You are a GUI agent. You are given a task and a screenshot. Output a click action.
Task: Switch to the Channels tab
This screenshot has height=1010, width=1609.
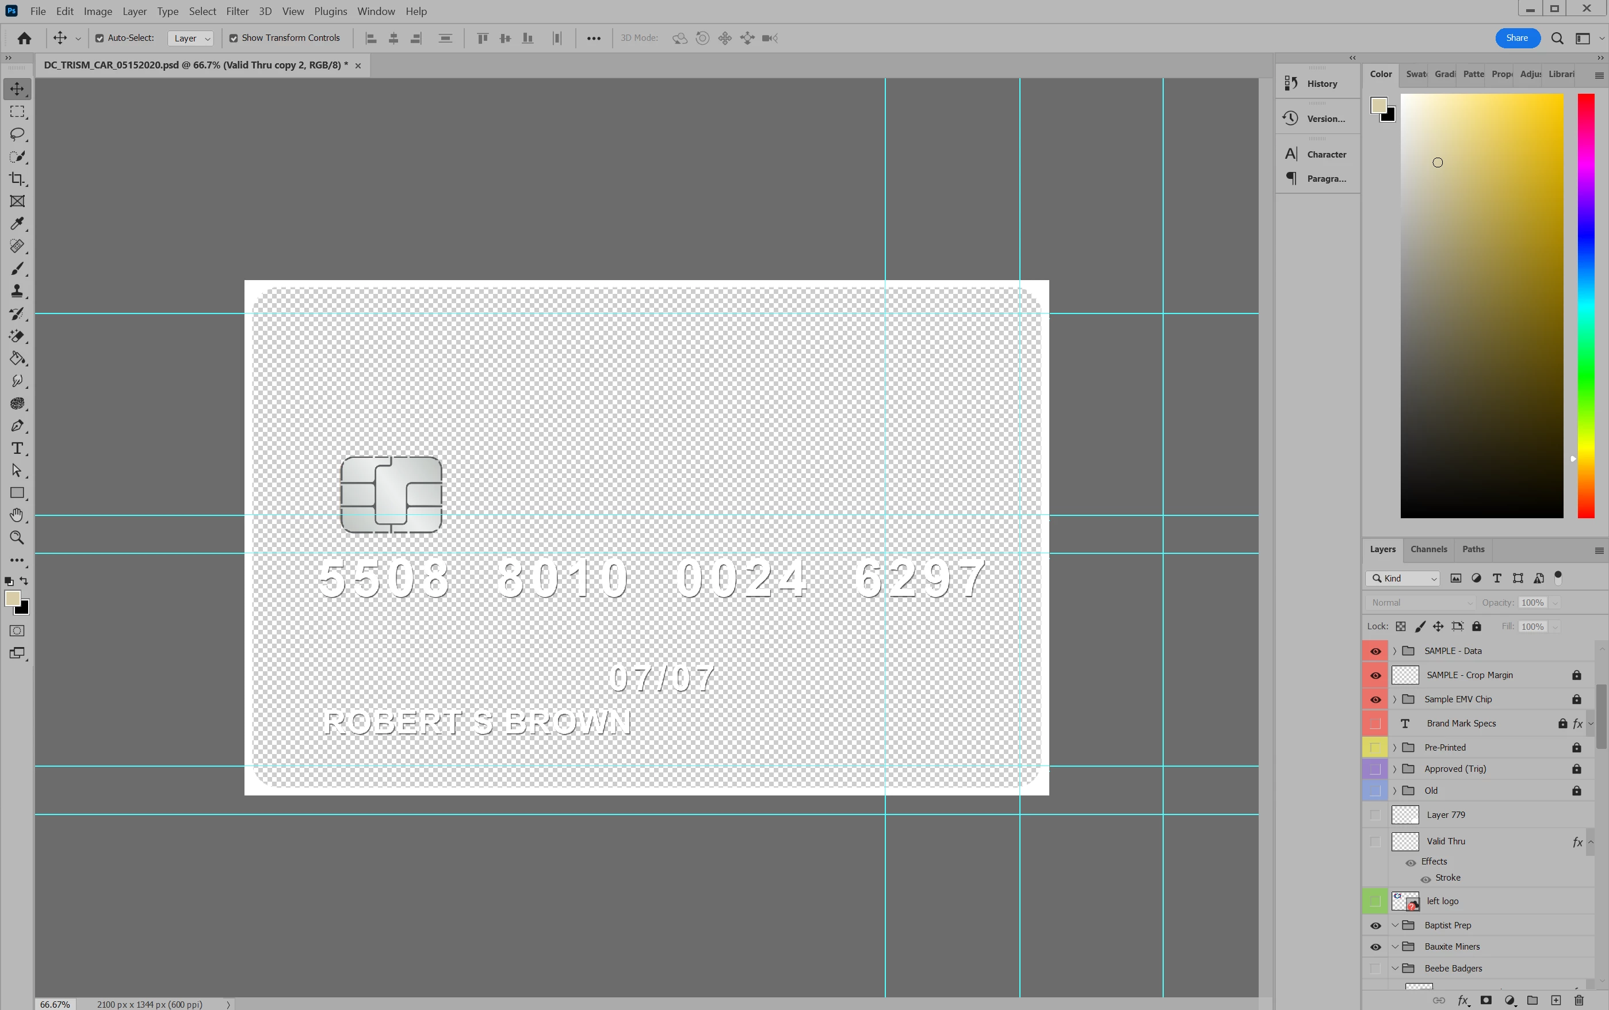pyautogui.click(x=1428, y=549)
